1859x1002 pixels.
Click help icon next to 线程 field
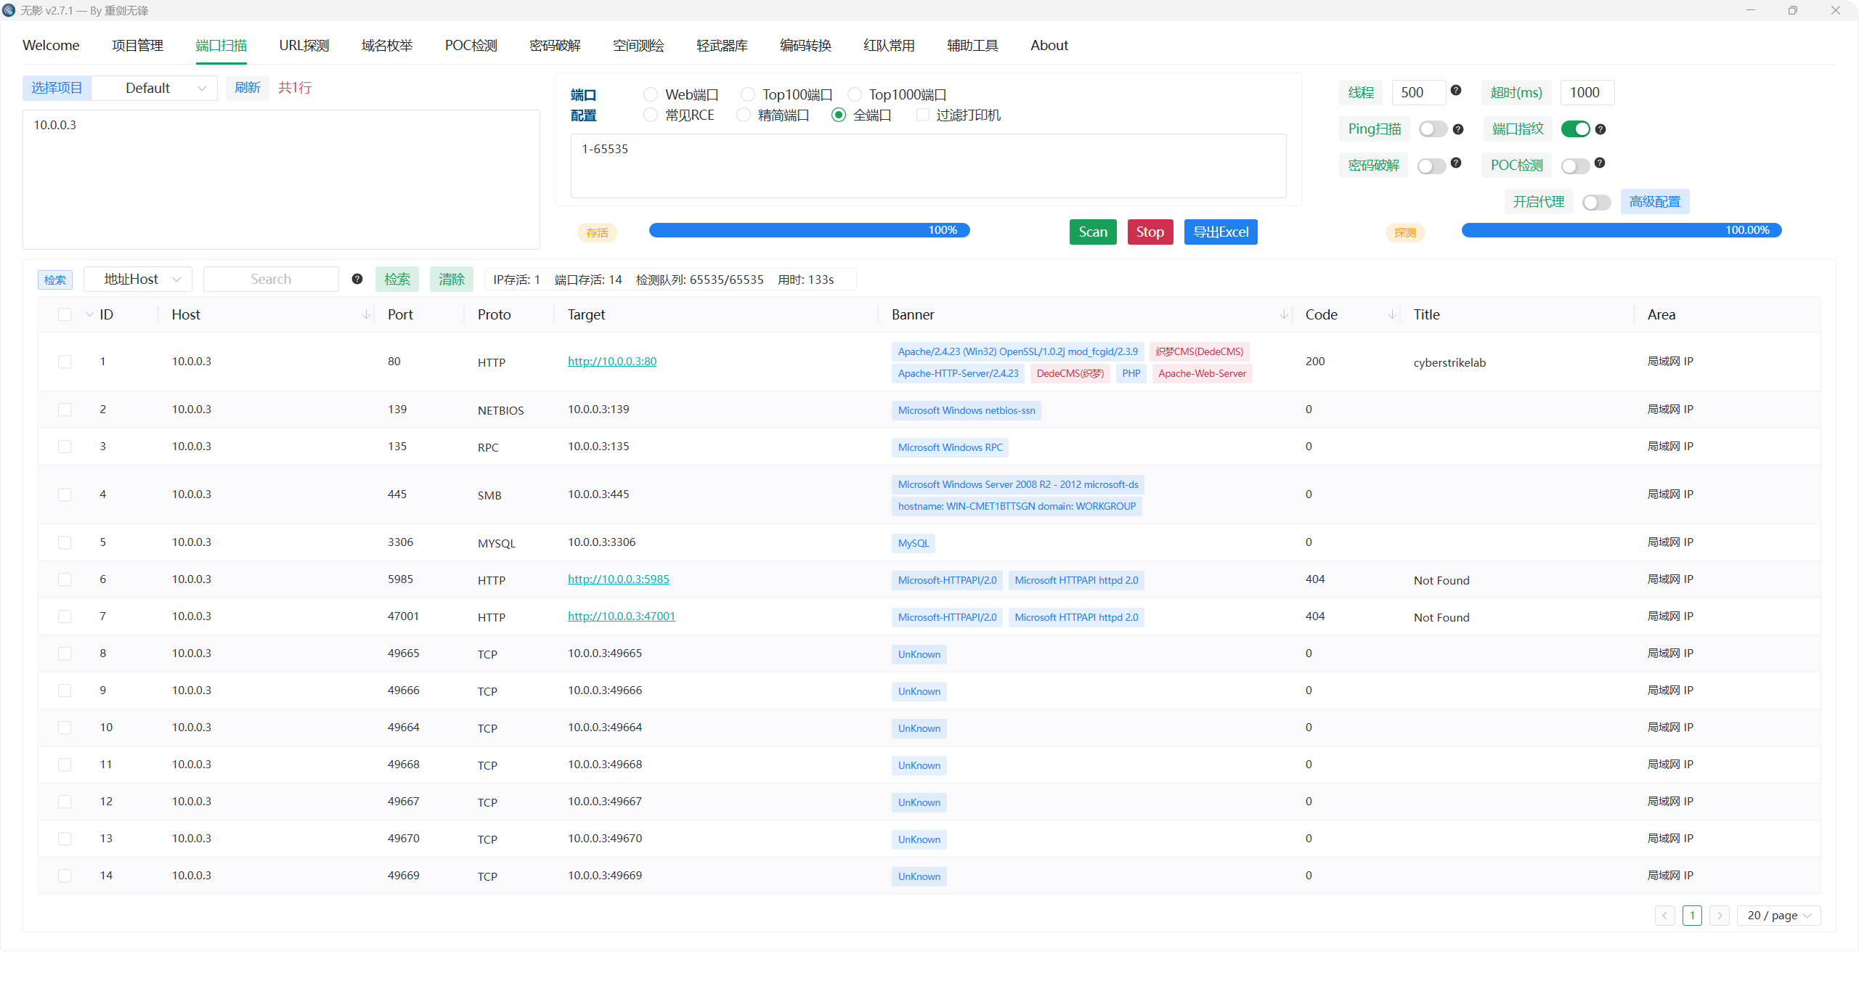[1456, 91]
